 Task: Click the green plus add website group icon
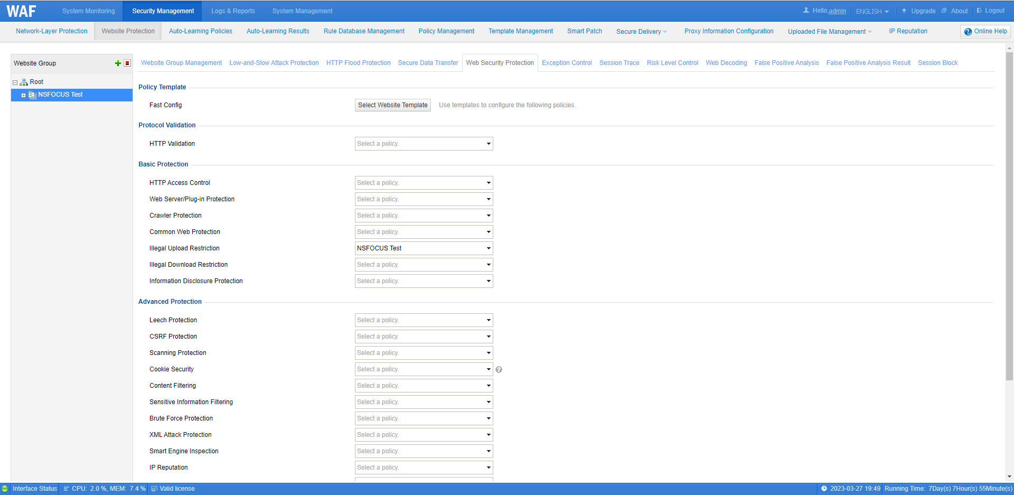118,63
